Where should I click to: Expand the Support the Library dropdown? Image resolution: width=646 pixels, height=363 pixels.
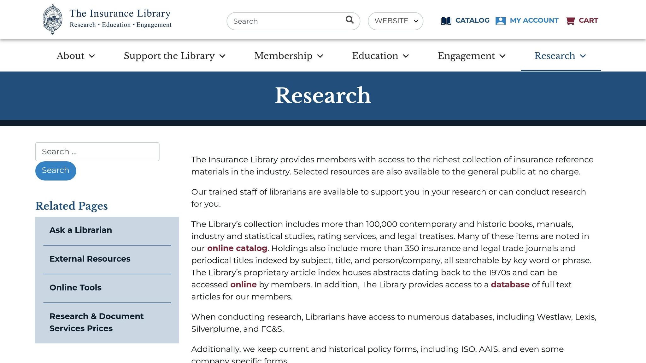(x=222, y=57)
